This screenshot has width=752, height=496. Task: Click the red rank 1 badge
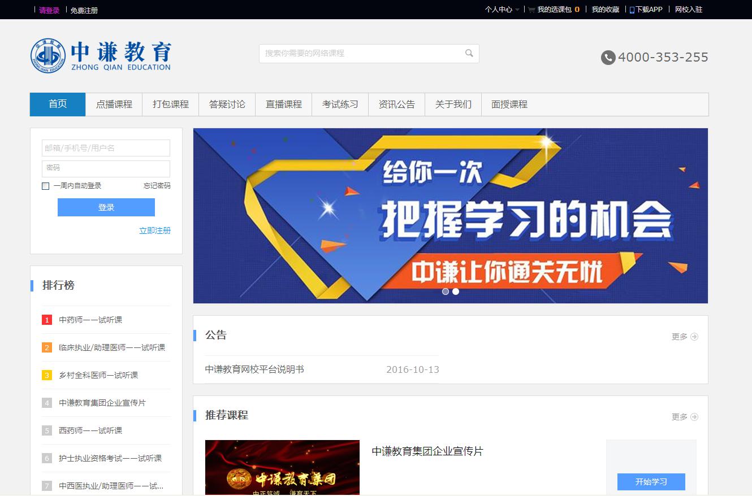tap(47, 320)
